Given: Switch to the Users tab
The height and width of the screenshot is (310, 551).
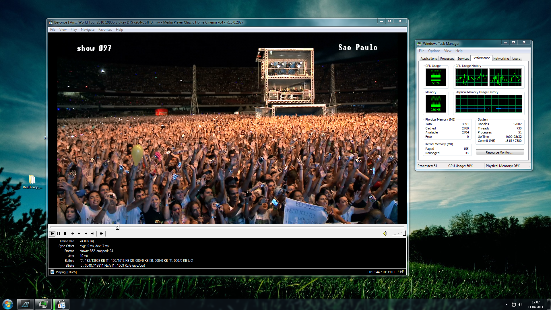Looking at the screenshot, I should [x=516, y=59].
